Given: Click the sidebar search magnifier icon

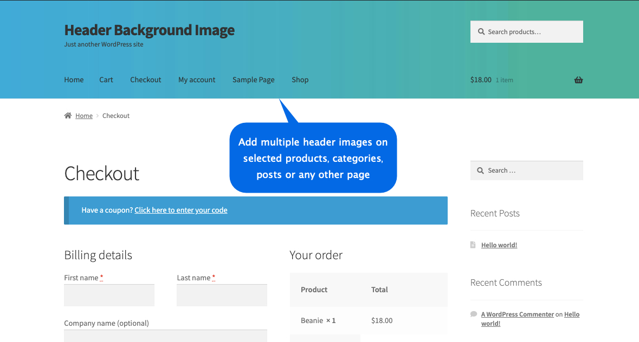Looking at the screenshot, I should [480, 170].
